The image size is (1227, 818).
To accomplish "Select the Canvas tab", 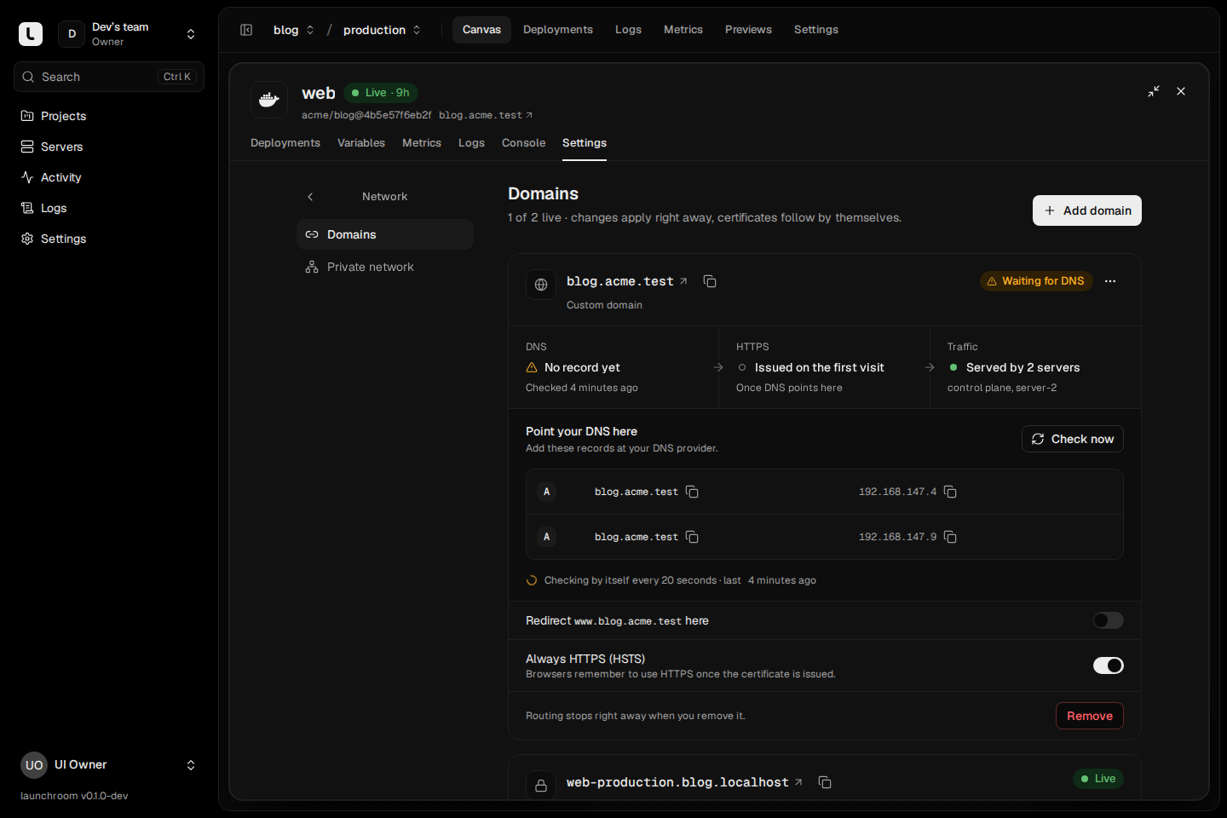I will [x=481, y=30].
